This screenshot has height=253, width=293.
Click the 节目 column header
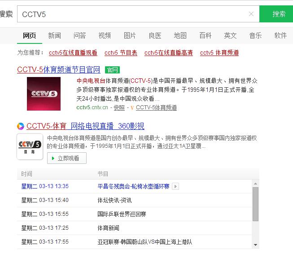tap(103, 174)
